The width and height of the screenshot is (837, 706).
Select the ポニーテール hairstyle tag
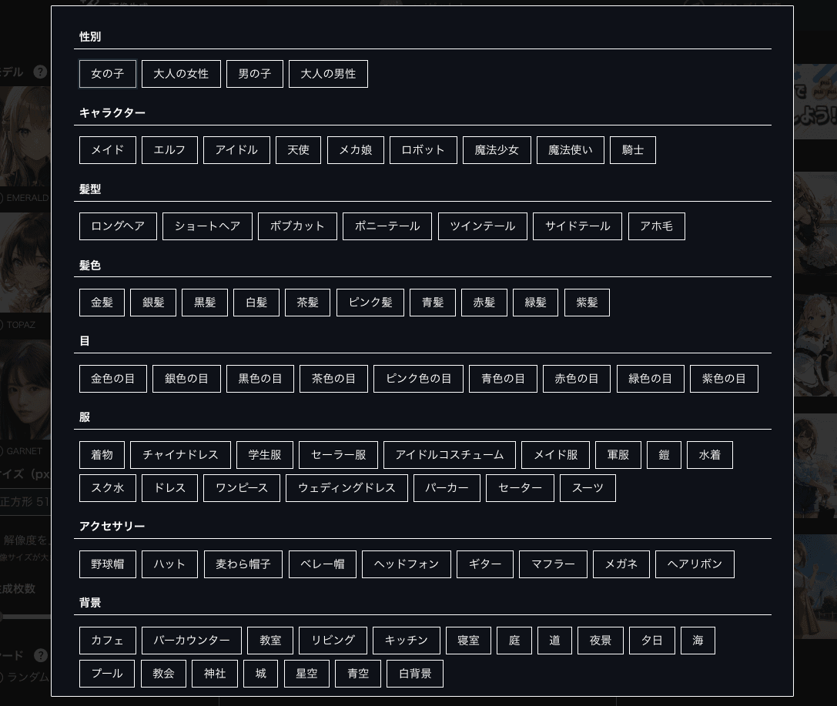[x=387, y=226]
